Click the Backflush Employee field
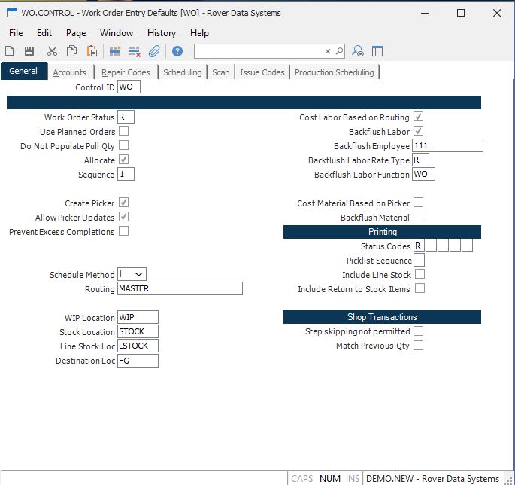Image resolution: width=515 pixels, height=485 pixels. (x=447, y=146)
